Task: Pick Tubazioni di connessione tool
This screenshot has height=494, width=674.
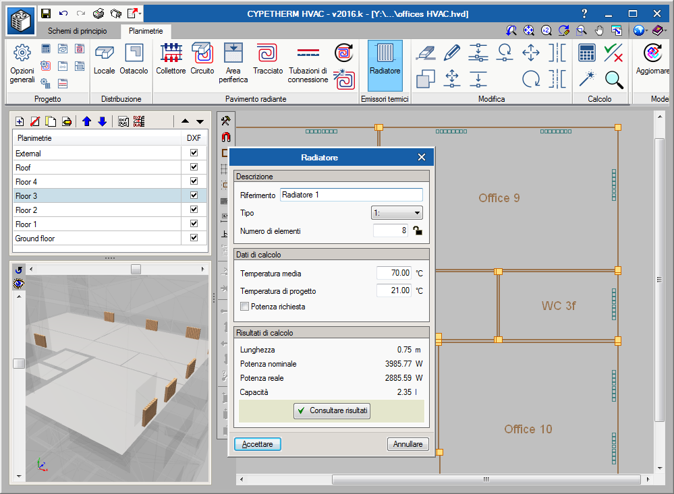Action: click(308, 63)
